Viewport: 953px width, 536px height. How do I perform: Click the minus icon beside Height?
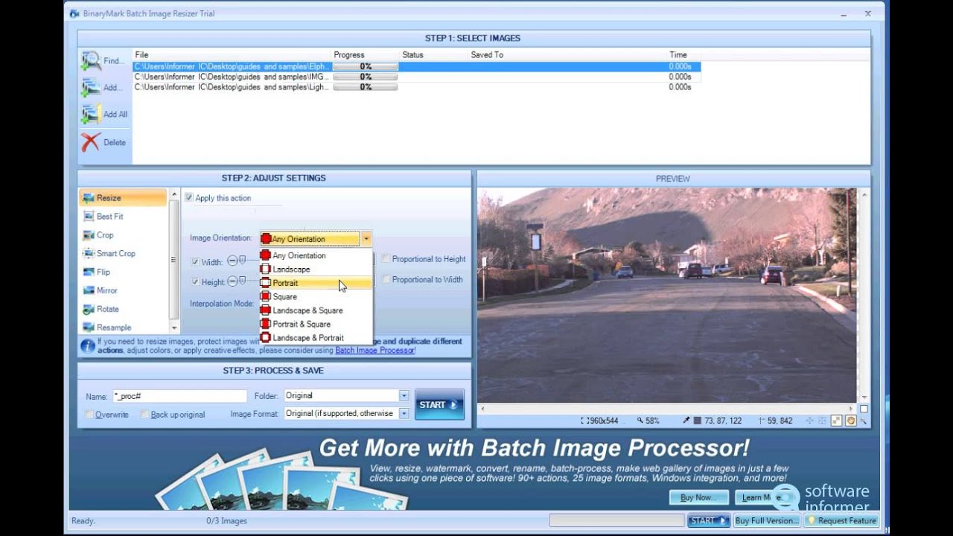(232, 281)
